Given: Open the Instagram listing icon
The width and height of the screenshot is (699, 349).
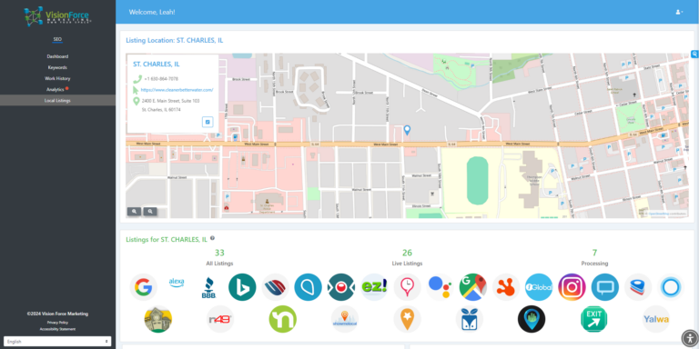Looking at the screenshot, I should [x=572, y=287].
